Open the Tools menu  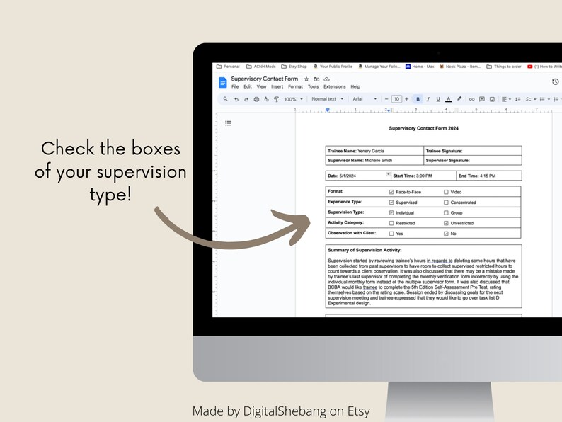[x=313, y=87]
